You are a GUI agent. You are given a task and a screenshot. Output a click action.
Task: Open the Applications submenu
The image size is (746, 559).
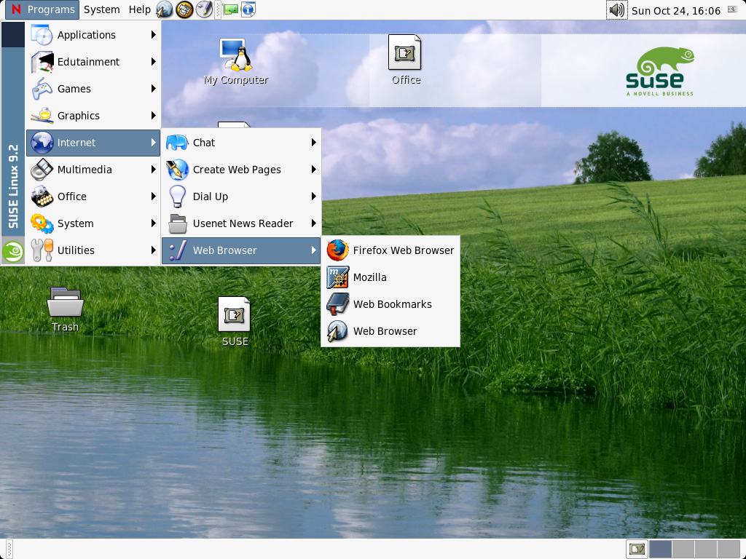[93, 35]
